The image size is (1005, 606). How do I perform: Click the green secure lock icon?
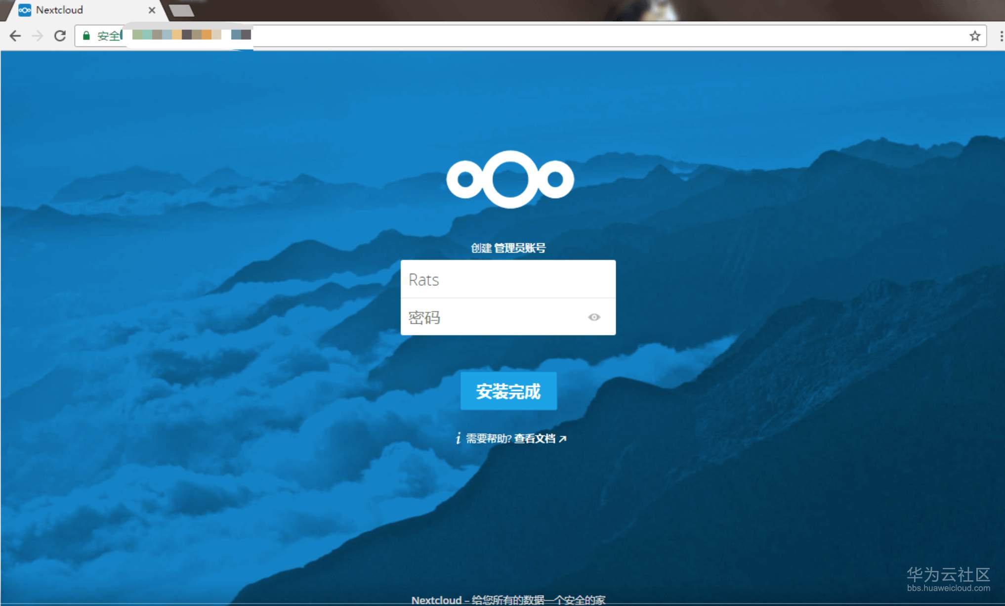(86, 36)
